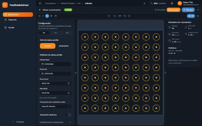Click the trash delete tool
Viewport: 202px width, 126px height.
tap(51, 16)
